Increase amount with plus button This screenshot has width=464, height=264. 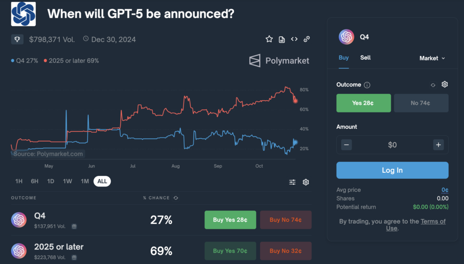438,145
